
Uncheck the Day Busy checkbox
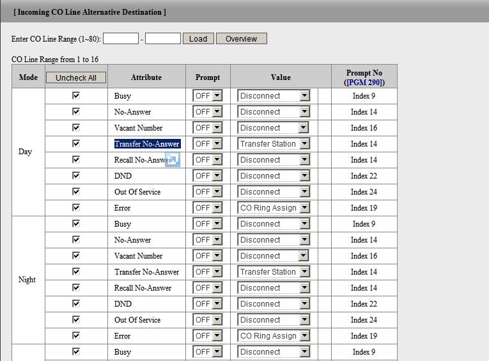[76, 95]
